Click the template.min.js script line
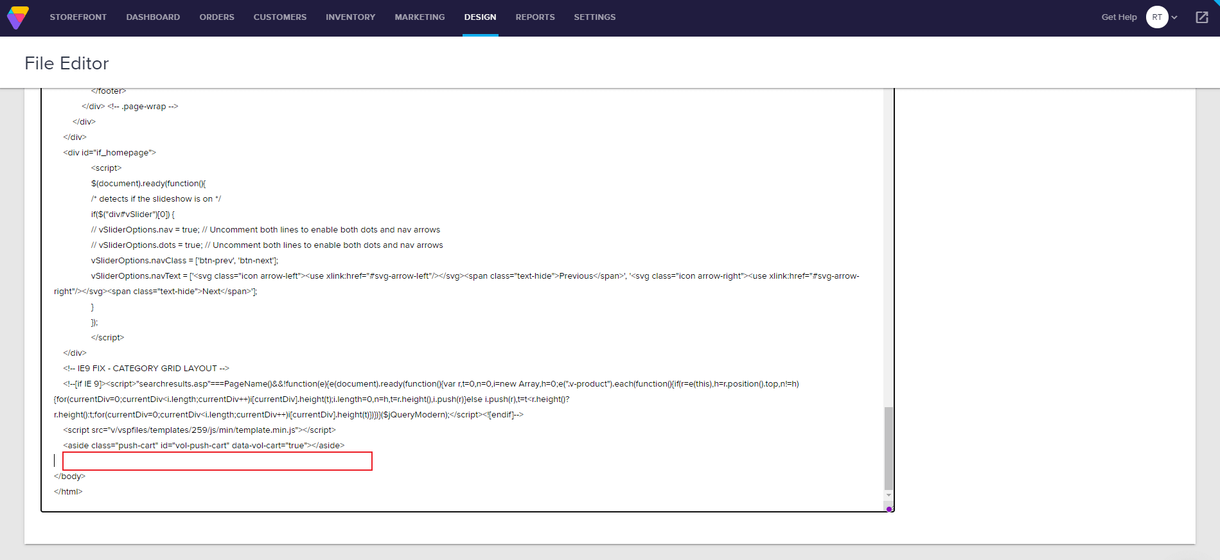 pyautogui.click(x=199, y=430)
